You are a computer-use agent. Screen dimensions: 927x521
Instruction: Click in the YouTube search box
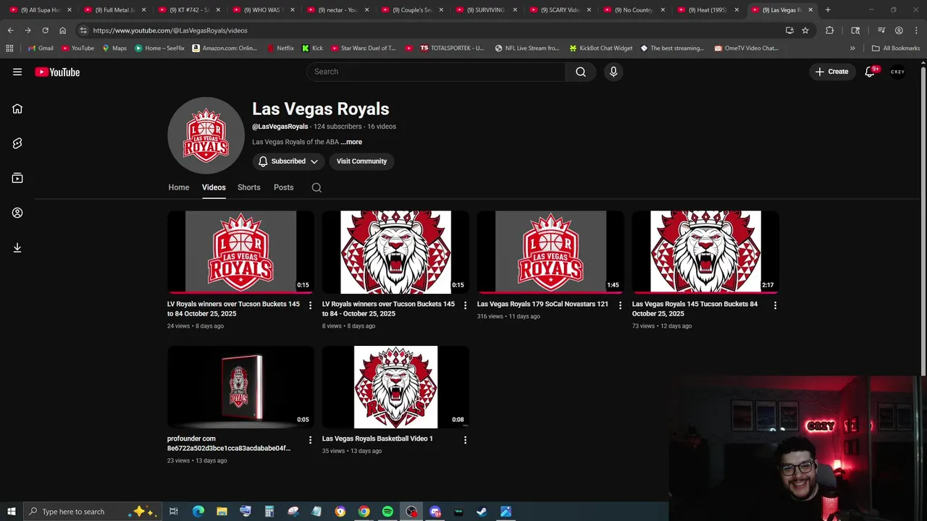(436, 72)
